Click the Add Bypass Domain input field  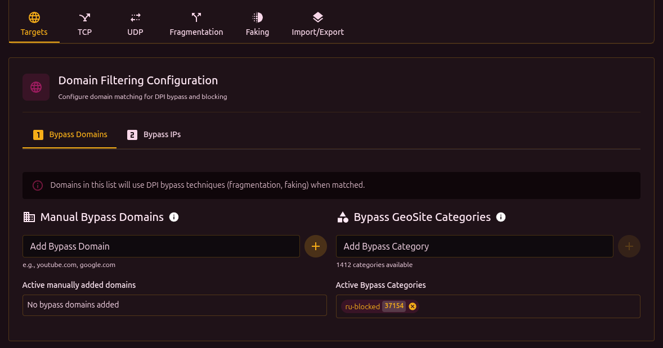(x=161, y=246)
